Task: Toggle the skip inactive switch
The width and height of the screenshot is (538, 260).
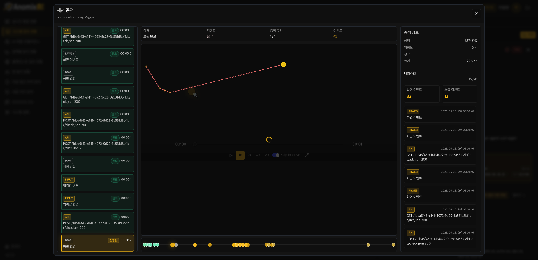Action: pos(276,155)
